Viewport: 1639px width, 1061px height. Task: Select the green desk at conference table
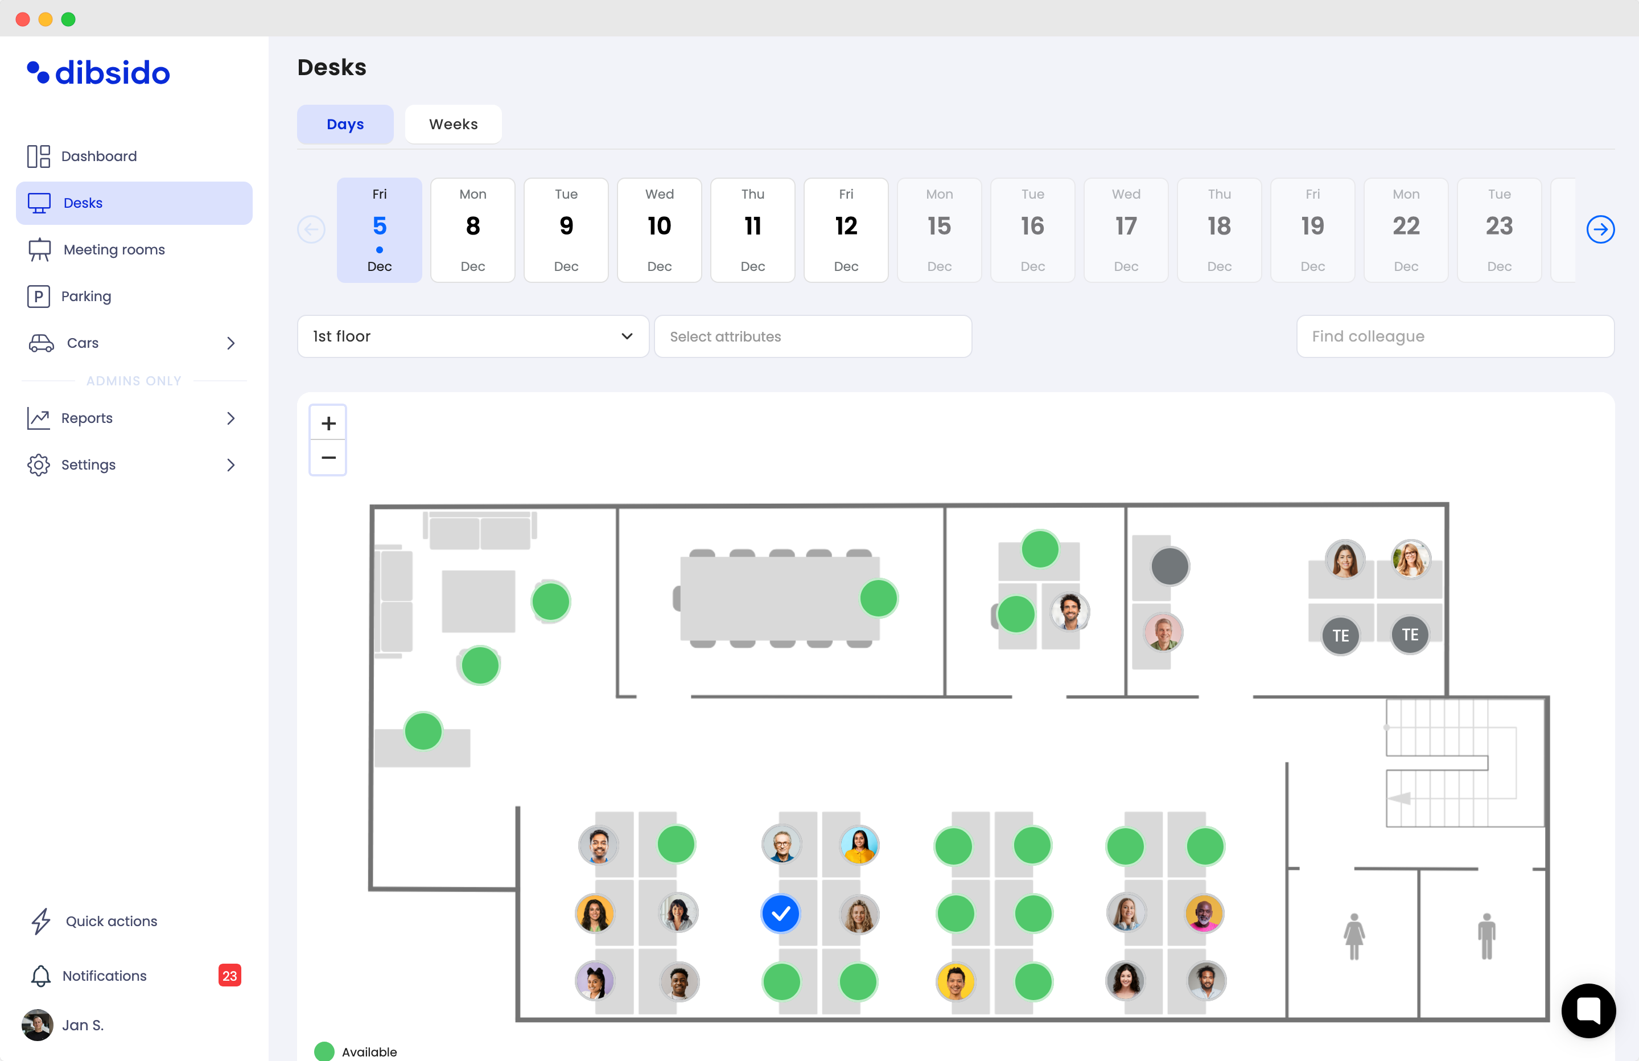tap(879, 598)
